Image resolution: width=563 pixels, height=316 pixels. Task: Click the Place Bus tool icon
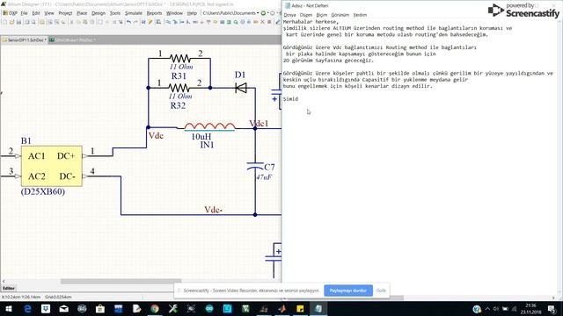[x=175, y=22]
